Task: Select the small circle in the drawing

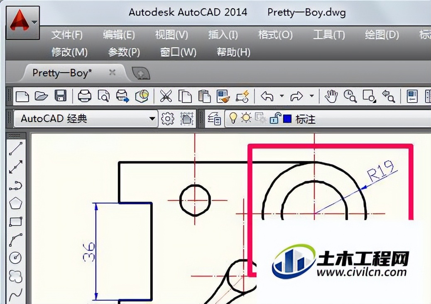Action: point(195,200)
